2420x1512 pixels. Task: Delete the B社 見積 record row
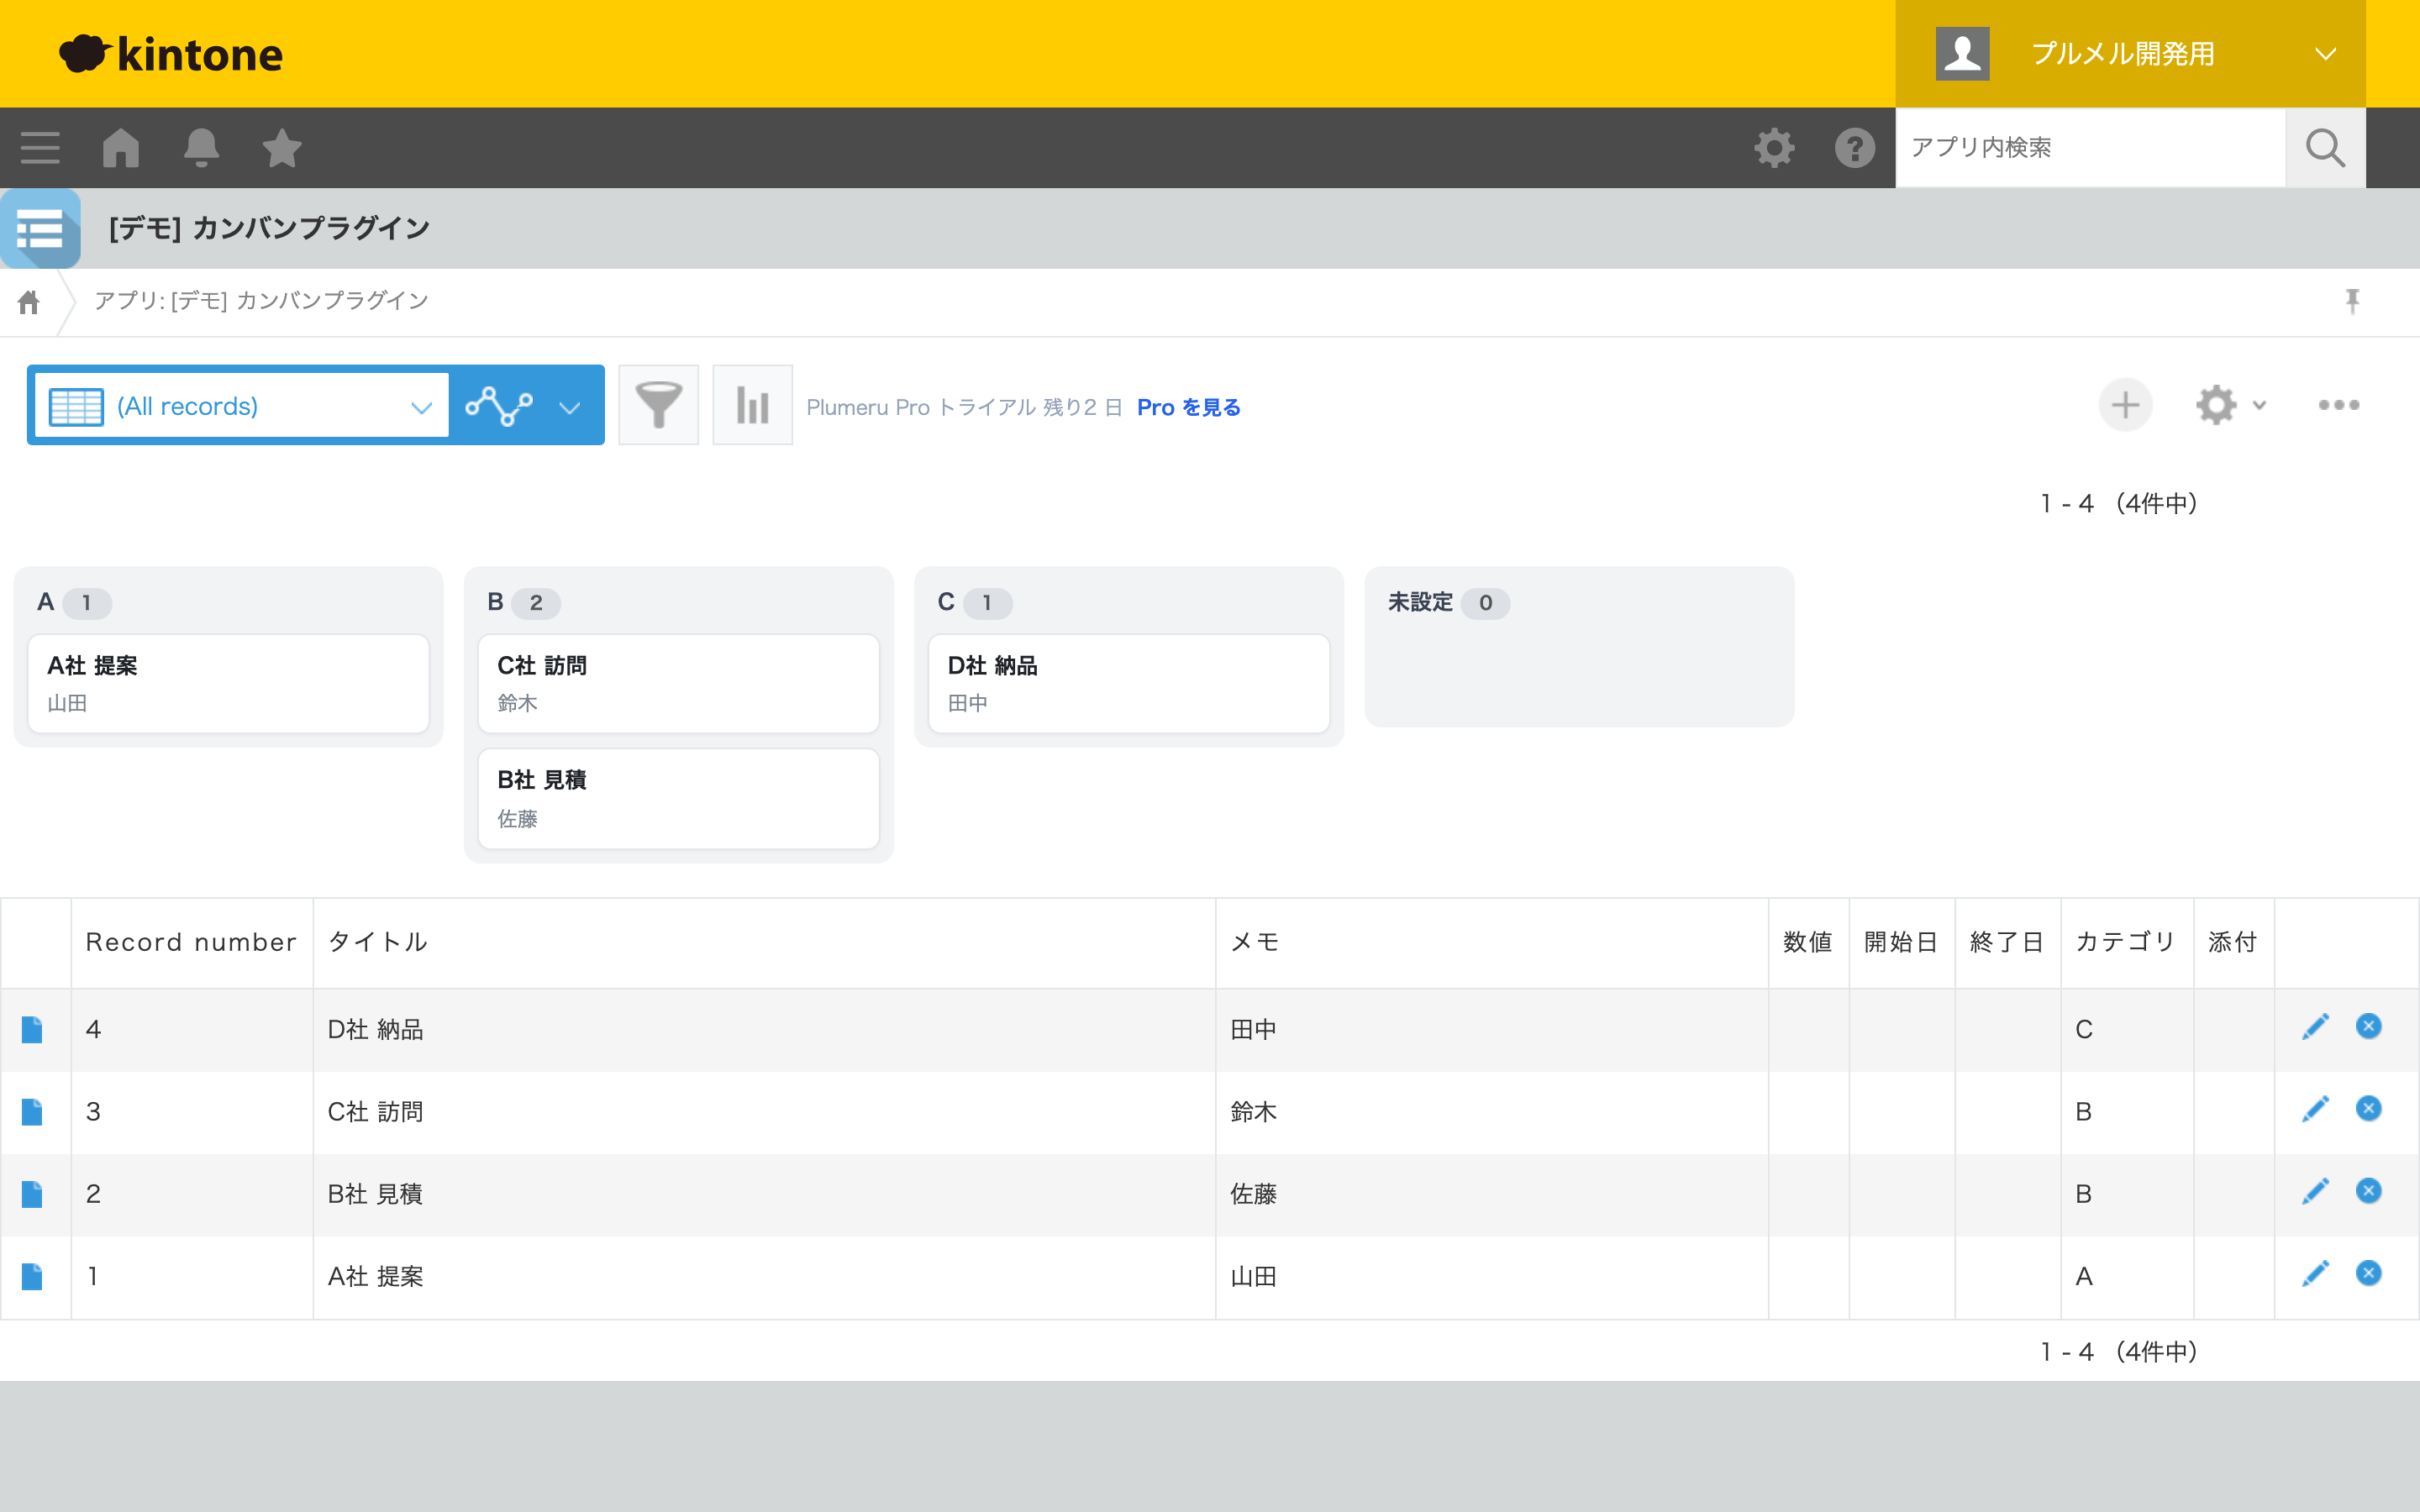[2368, 1190]
